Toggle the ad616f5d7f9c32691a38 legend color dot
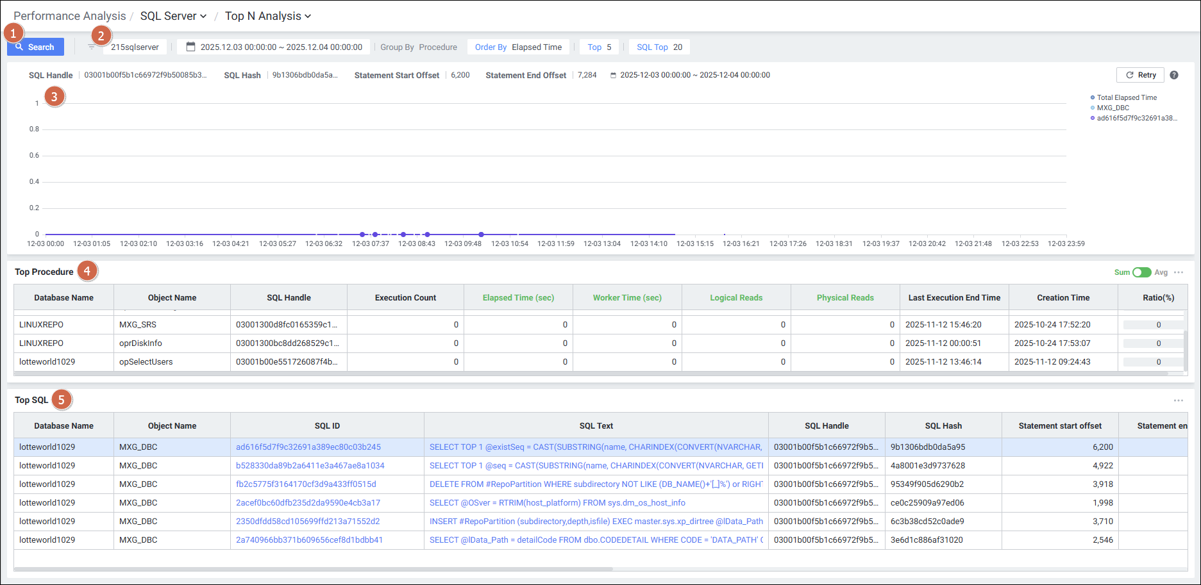Screen dimensions: 1201x585 pos(1093,118)
